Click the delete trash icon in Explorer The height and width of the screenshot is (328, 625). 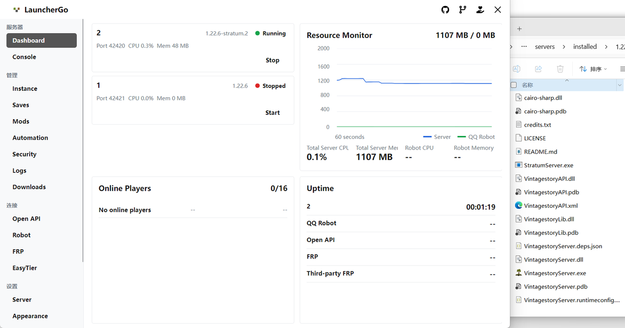coord(560,69)
